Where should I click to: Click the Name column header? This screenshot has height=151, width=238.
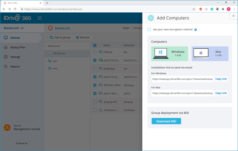(107, 45)
